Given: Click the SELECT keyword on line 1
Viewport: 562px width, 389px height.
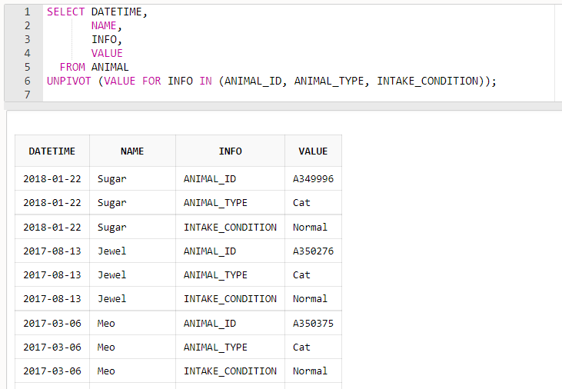Looking at the screenshot, I should [x=65, y=12].
